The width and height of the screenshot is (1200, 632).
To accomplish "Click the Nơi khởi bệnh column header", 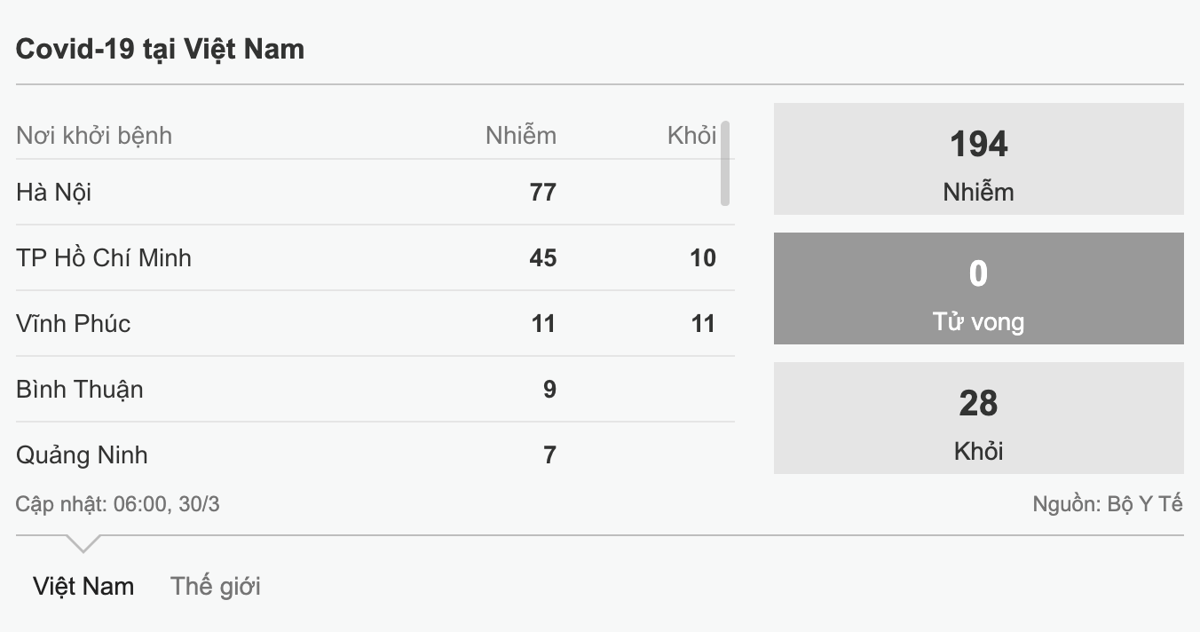I will pyautogui.click(x=94, y=135).
